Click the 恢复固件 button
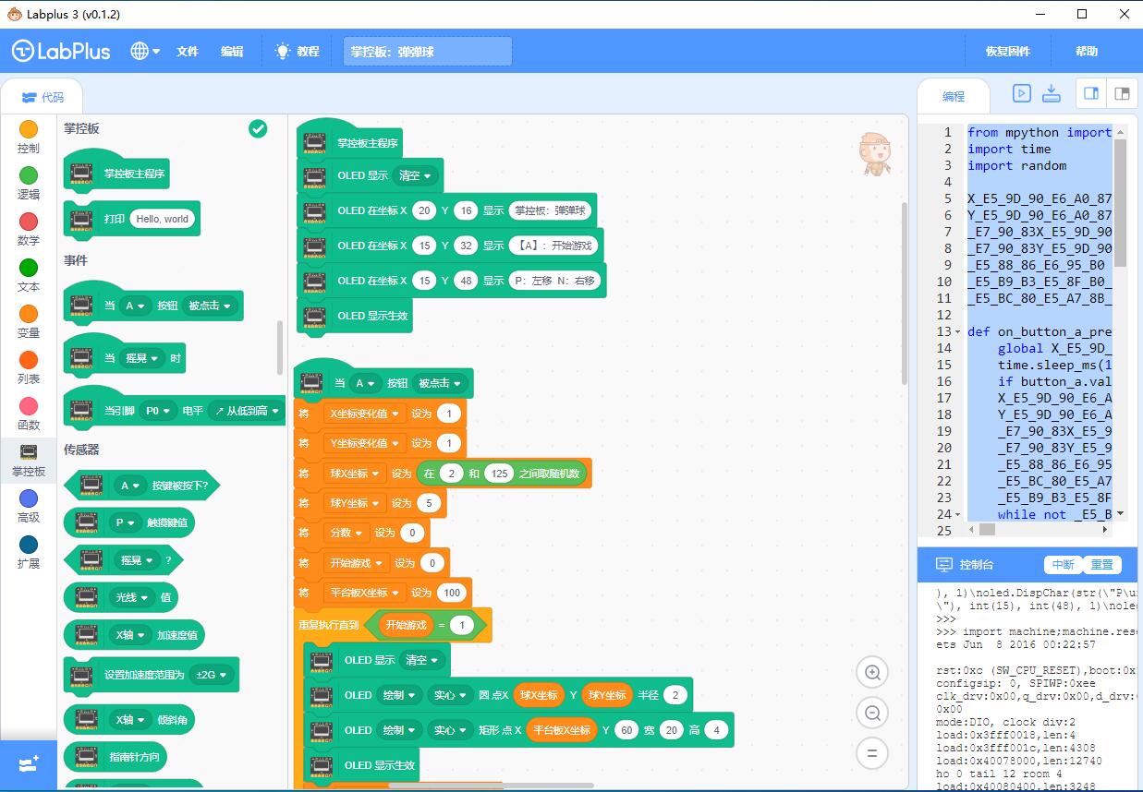The image size is (1143, 792). click(1007, 52)
